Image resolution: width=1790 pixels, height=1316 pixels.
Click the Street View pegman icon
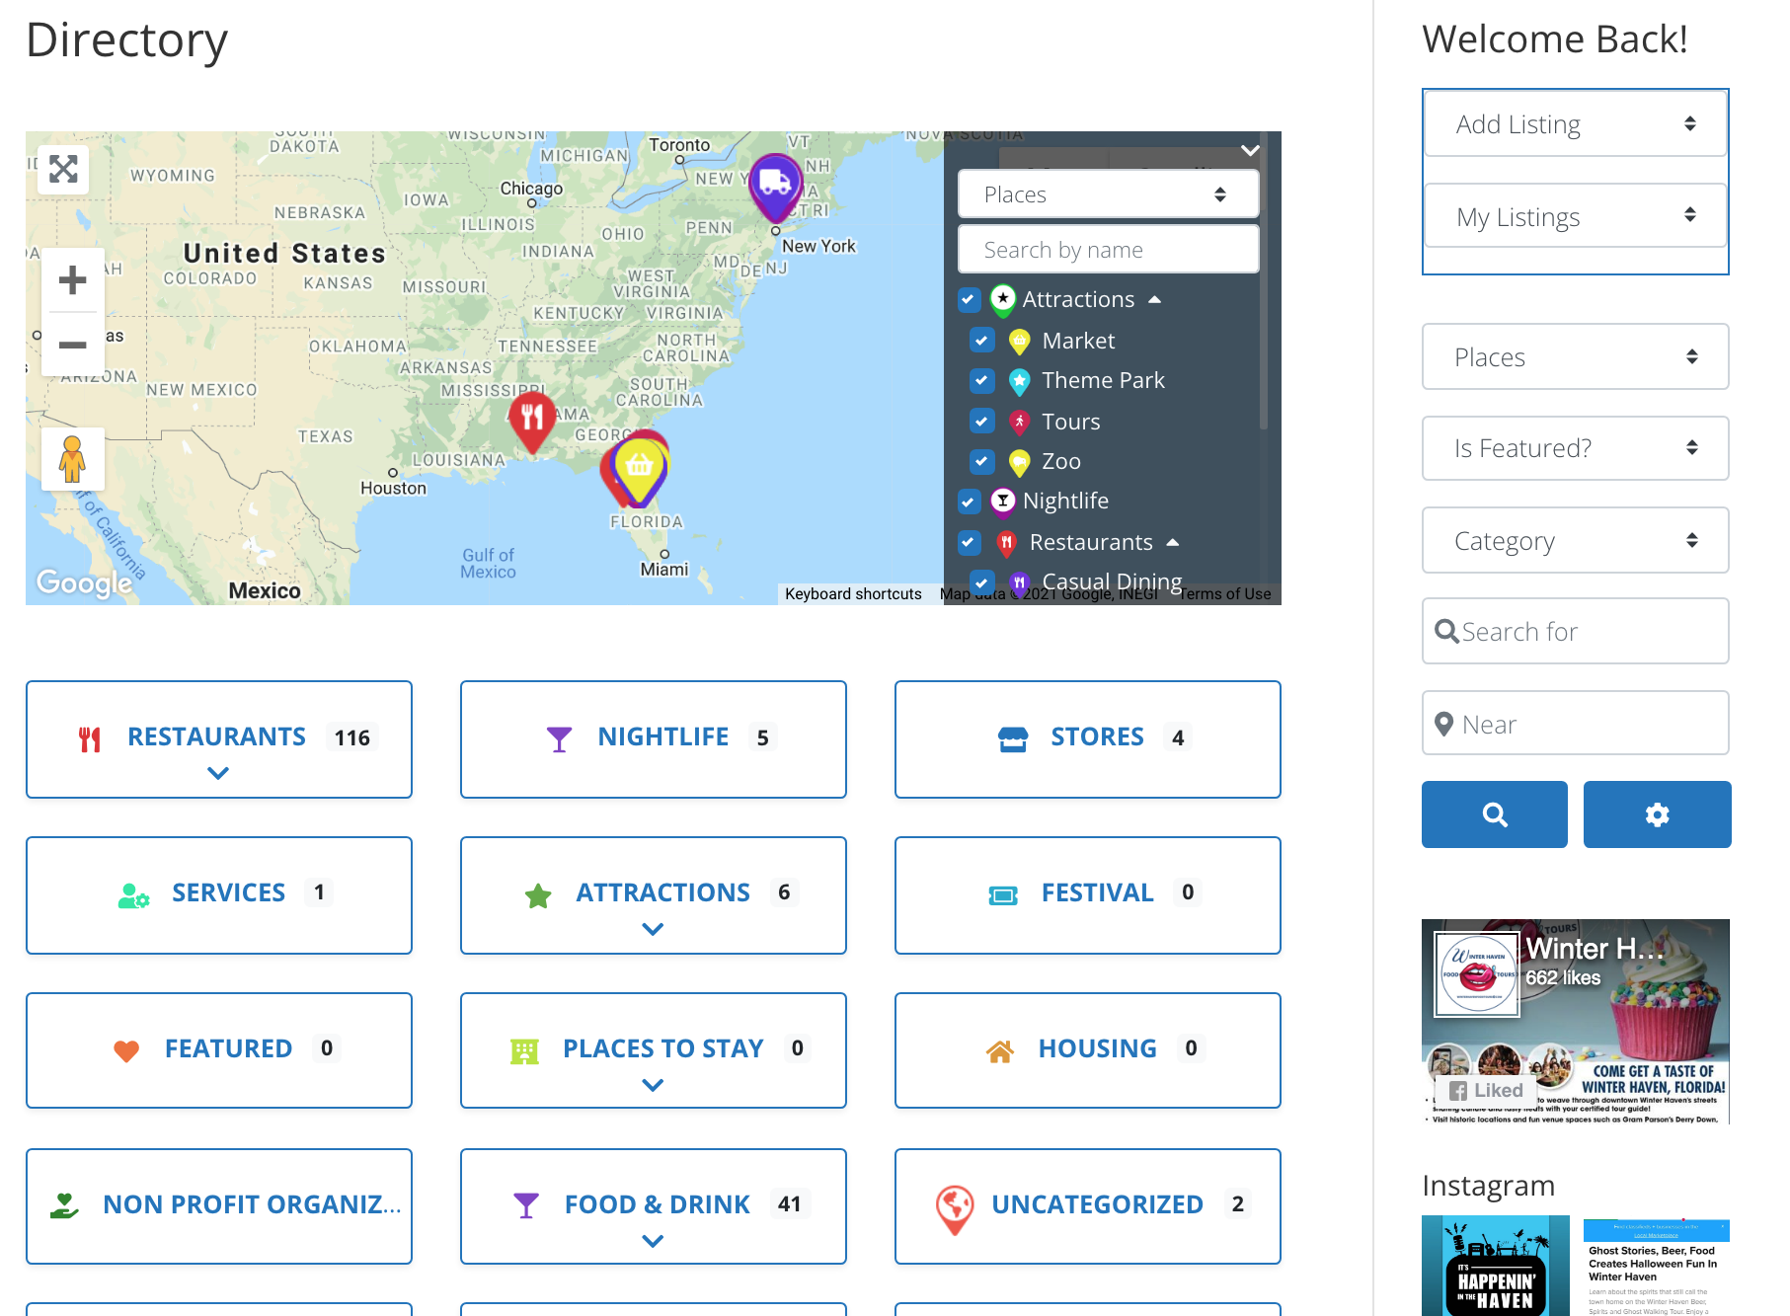pyautogui.click(x=72, y=459)
